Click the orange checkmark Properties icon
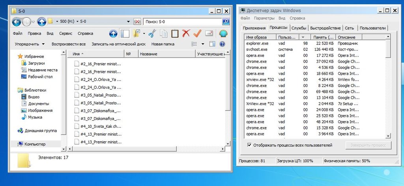The image size is (404, 186). [x=197, y=33]
